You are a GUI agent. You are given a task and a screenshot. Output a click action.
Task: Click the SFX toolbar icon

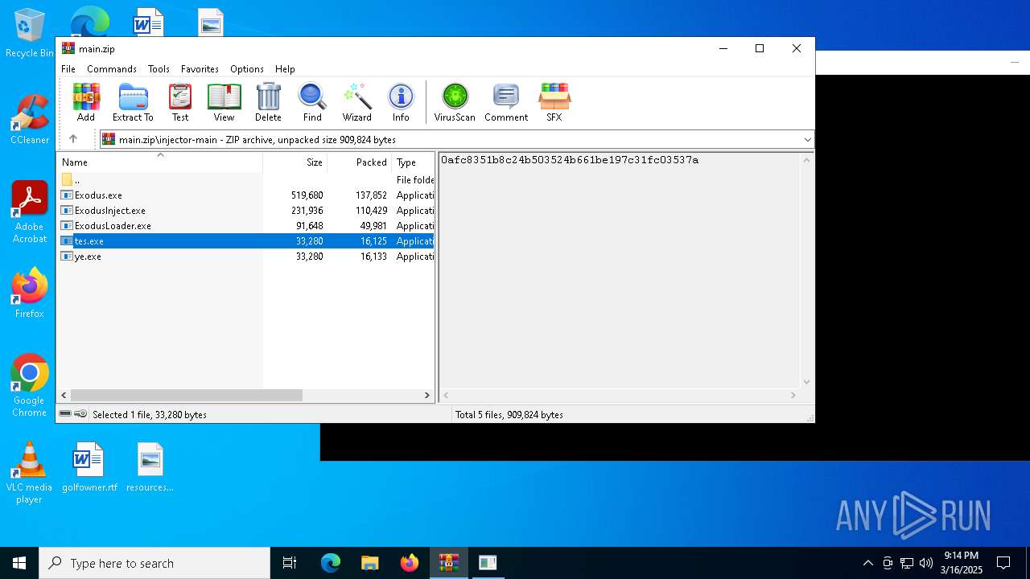pos(554,102)
